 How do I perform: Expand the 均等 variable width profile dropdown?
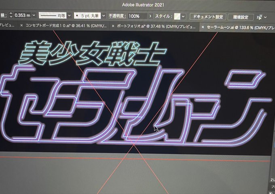tap(70, 16)
